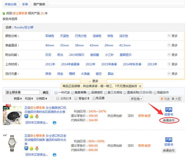This screenshot has height=161, width=186.
Task: Click 确定 search button
Action: [x=46, y=92]
